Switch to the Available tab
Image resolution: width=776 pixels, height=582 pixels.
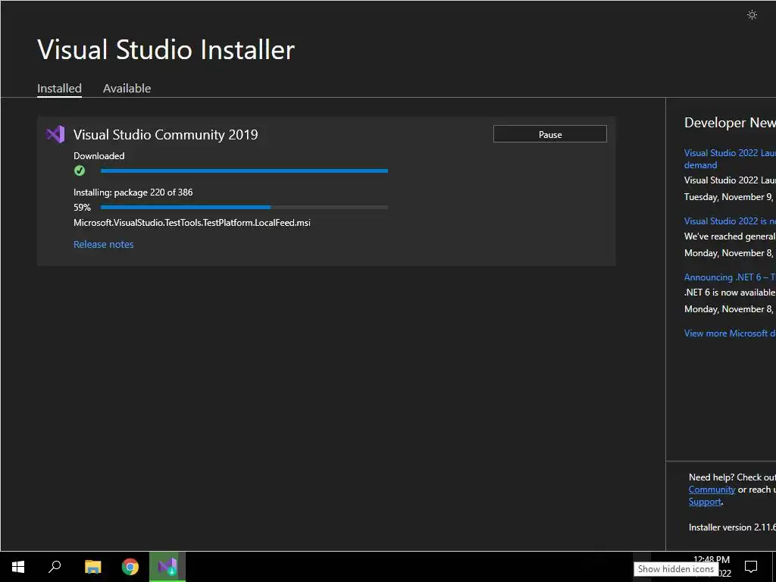point(127,88)
